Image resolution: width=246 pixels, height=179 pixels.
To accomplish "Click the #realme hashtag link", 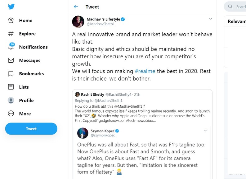I will (x=145, y=71).
